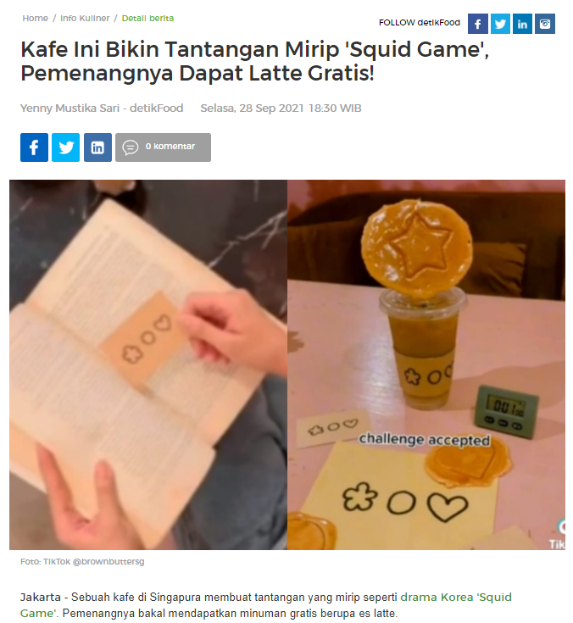Follow detikFood on Facebook in the header
573x623 pixels.
pyautogui.click(x=477, y=24)
